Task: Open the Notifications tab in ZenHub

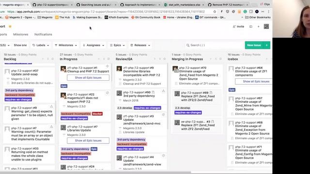Action: click(43, 34)
